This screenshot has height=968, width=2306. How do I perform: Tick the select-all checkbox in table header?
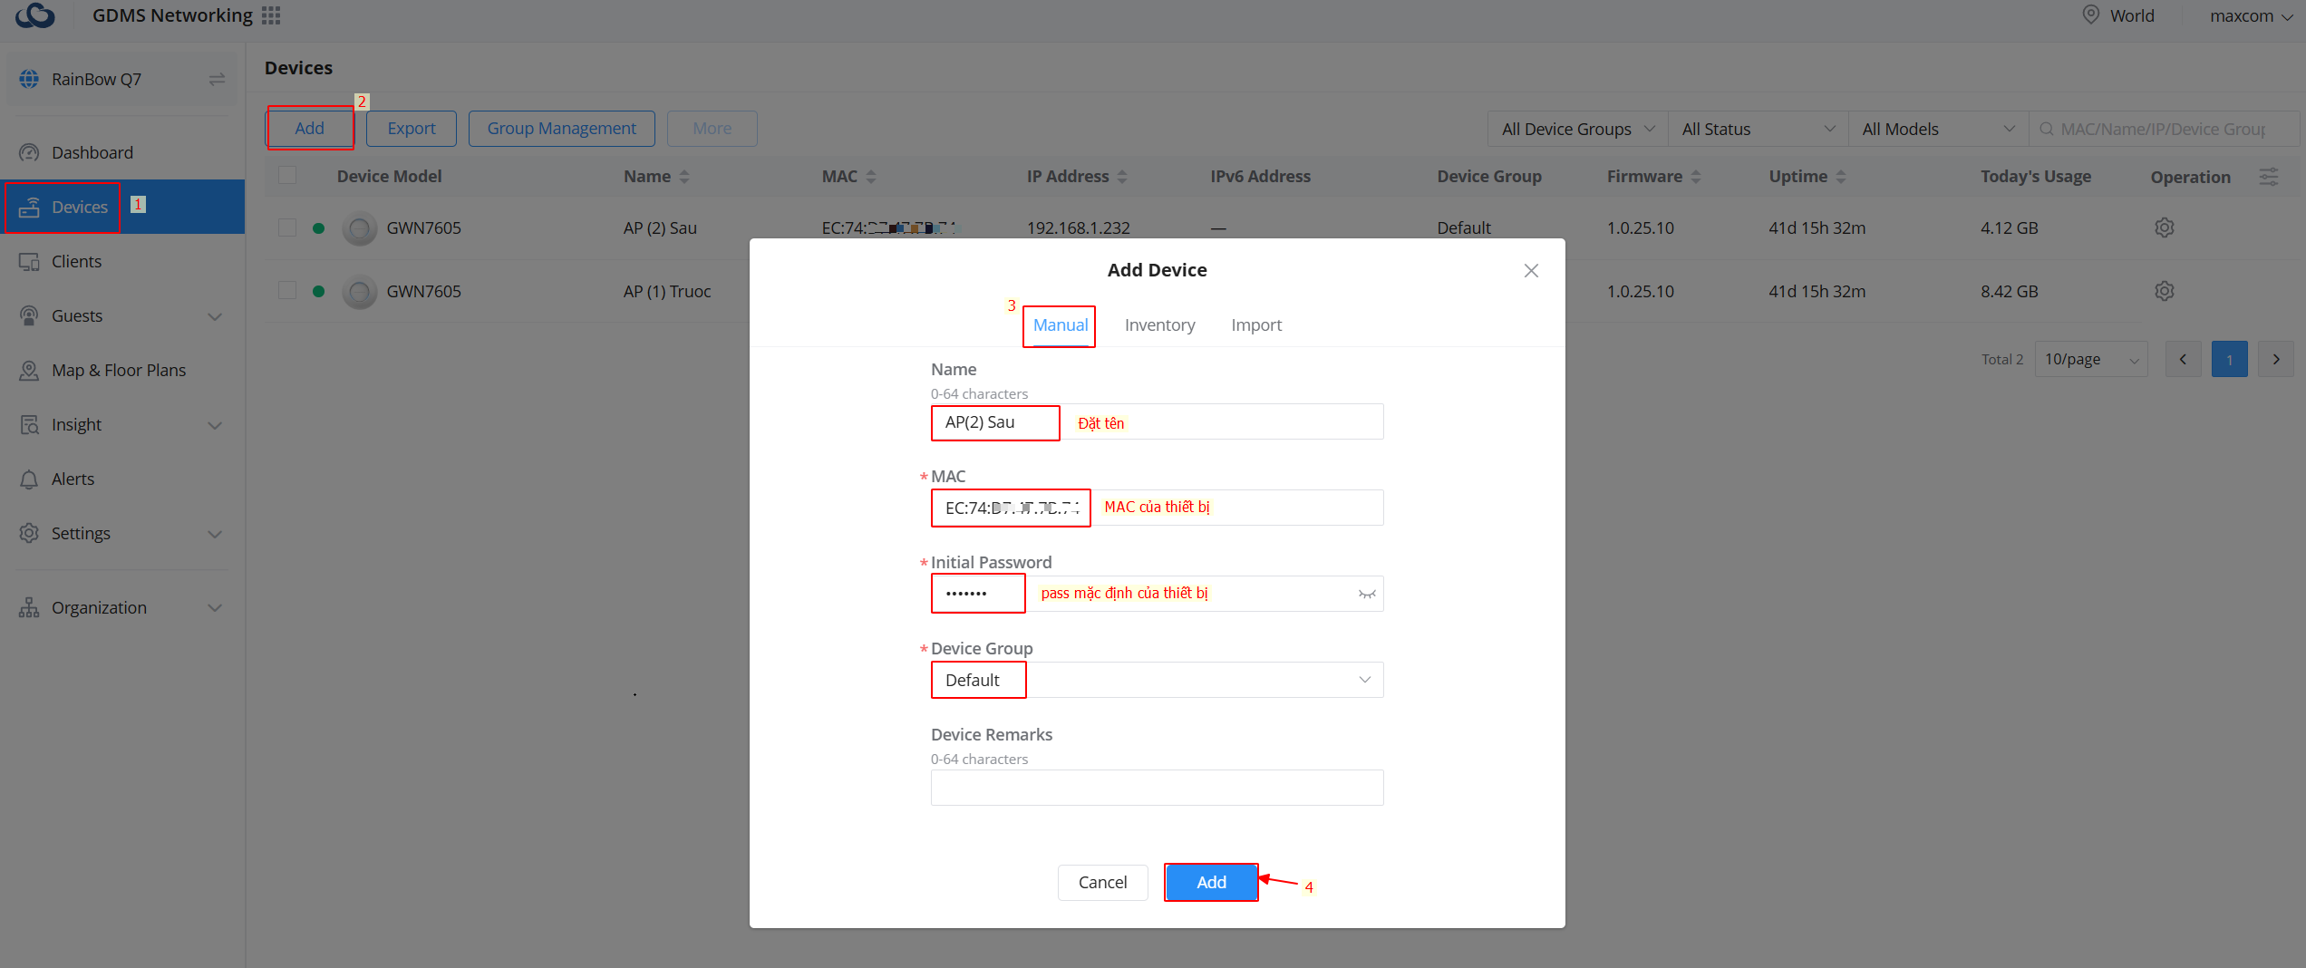point(287,176)
